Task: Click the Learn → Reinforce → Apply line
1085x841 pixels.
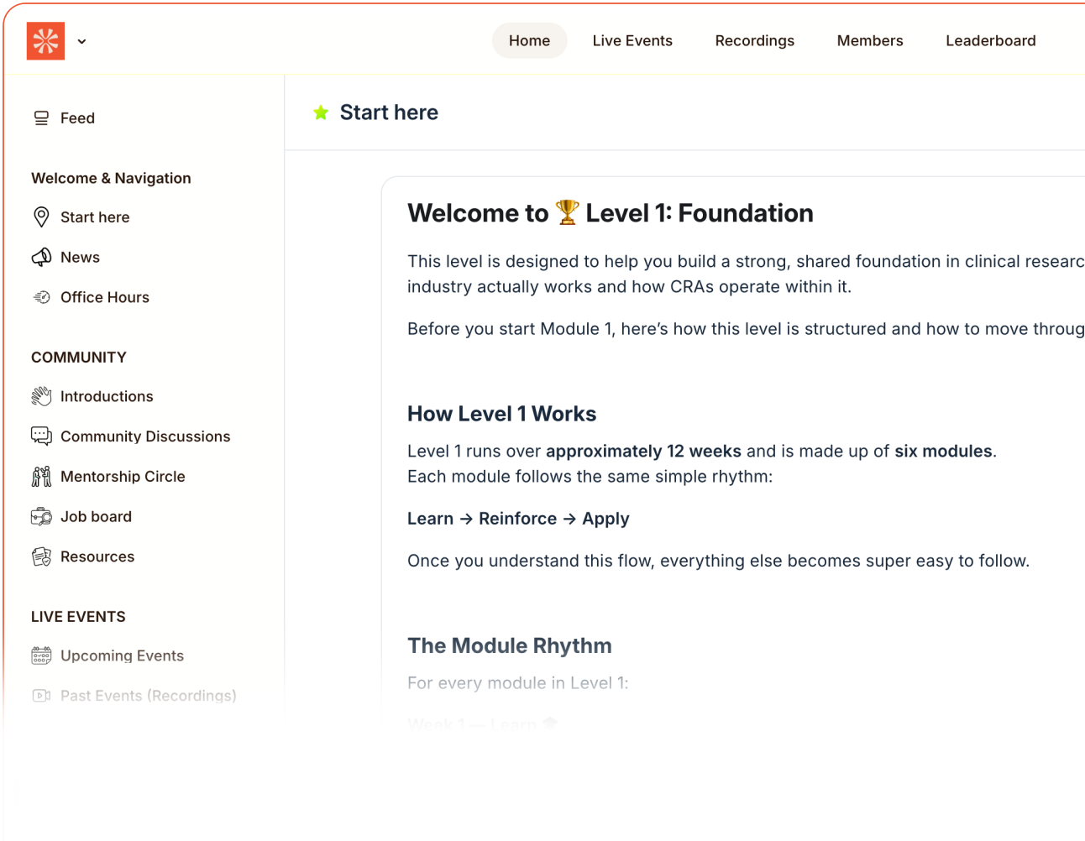Action: tap(518, 519)
